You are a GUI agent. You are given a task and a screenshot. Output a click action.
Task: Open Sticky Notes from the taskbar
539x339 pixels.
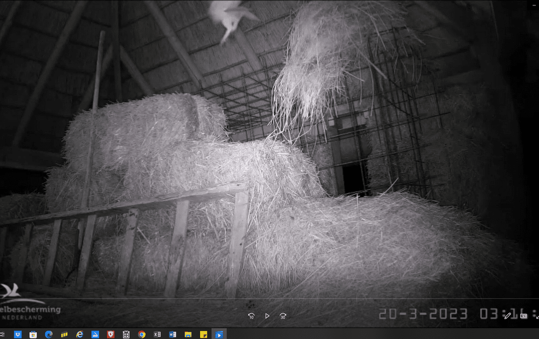[204, 334]
